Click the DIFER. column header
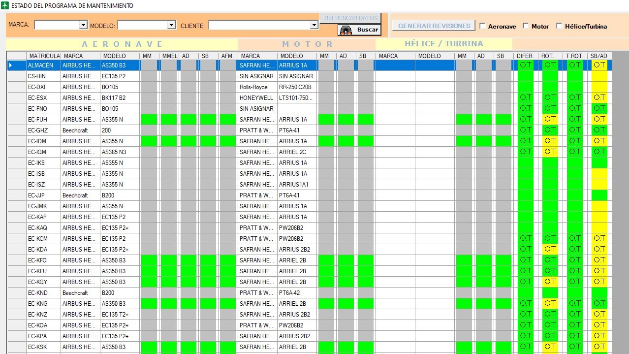Image resolution: width=629 pixels, height=354 pixels. point(526,56)
